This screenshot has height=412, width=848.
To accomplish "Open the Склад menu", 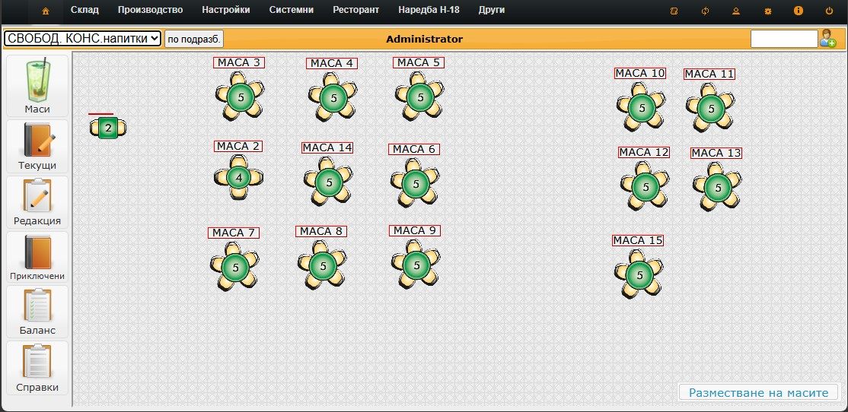I will (84, 10).
